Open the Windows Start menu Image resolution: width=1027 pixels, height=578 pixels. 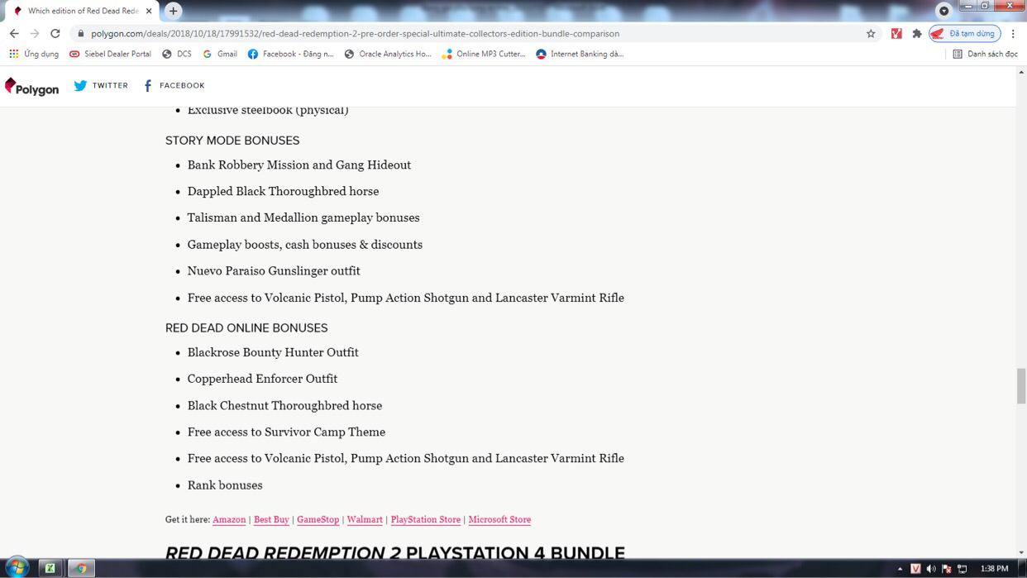pyautogui.click(x=17, y=568)
